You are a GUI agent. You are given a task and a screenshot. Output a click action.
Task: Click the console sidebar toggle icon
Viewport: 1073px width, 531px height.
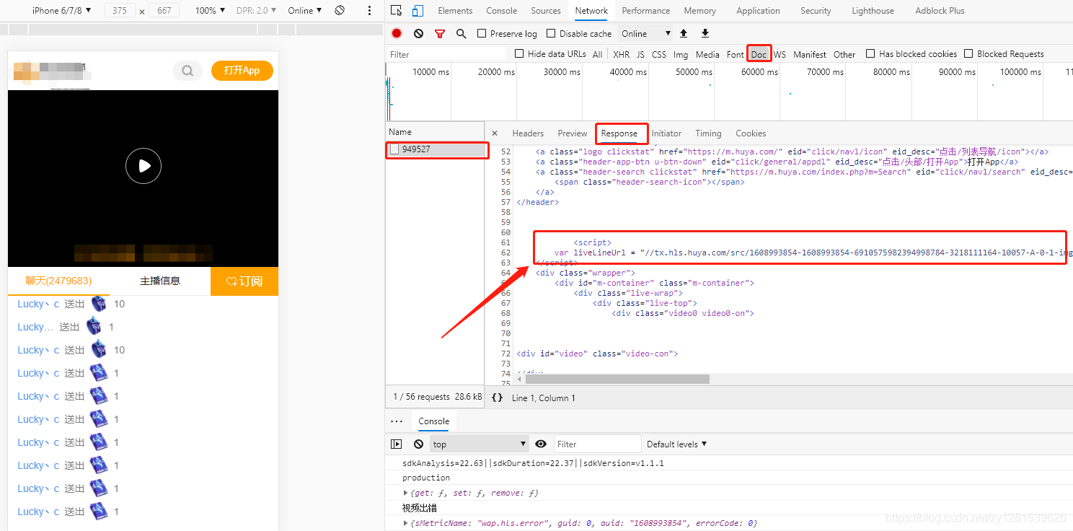pyautogui.click(x=397, y=444)
